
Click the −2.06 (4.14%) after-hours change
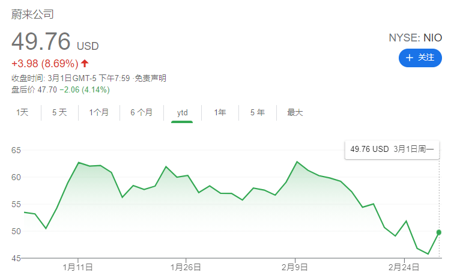pos(85,89)
